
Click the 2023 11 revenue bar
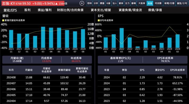[x=11, y=39]
